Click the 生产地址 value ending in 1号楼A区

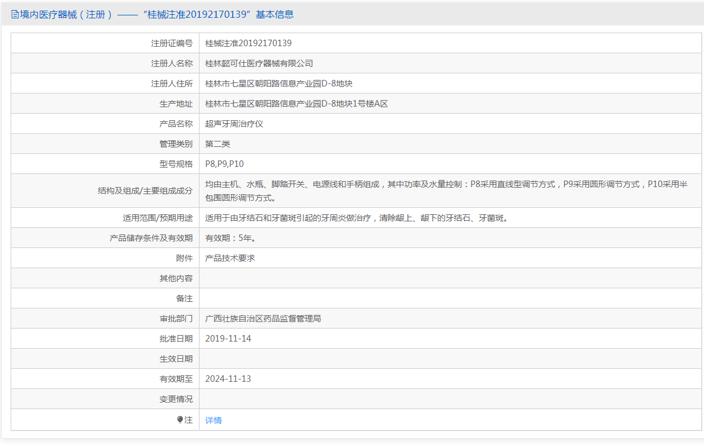296,104
